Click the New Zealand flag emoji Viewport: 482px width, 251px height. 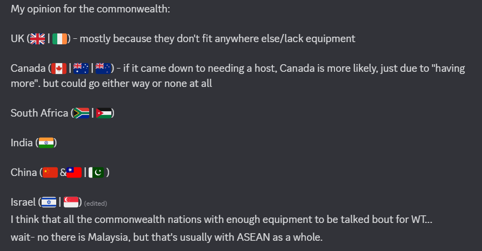pos(103,69)
